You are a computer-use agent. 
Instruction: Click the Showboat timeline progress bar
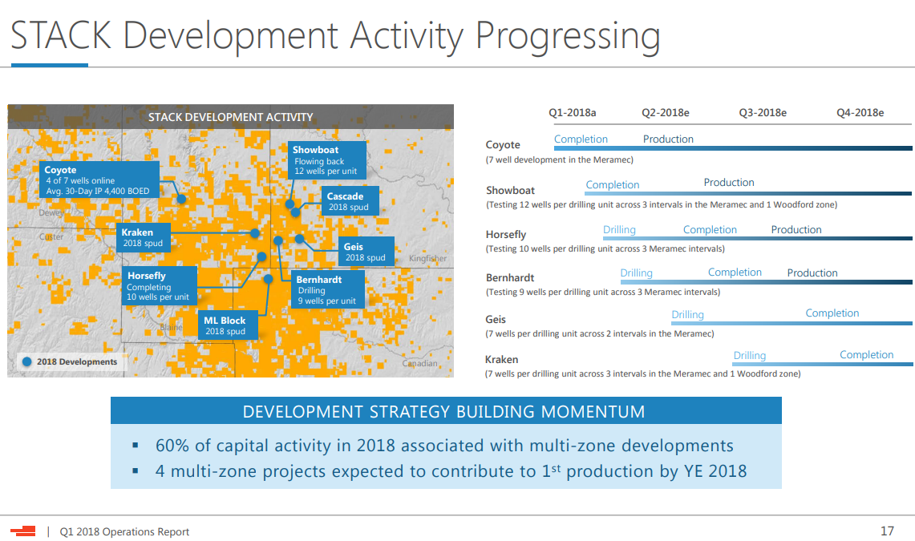tap(749, 193)
